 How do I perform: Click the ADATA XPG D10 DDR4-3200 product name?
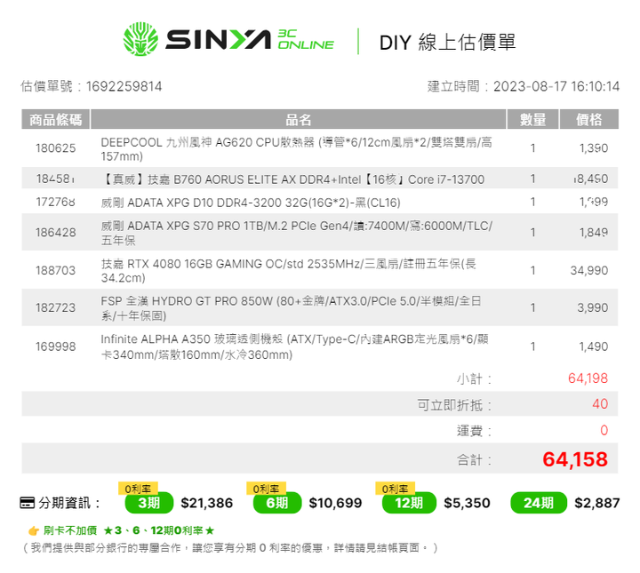pos(251,203)
